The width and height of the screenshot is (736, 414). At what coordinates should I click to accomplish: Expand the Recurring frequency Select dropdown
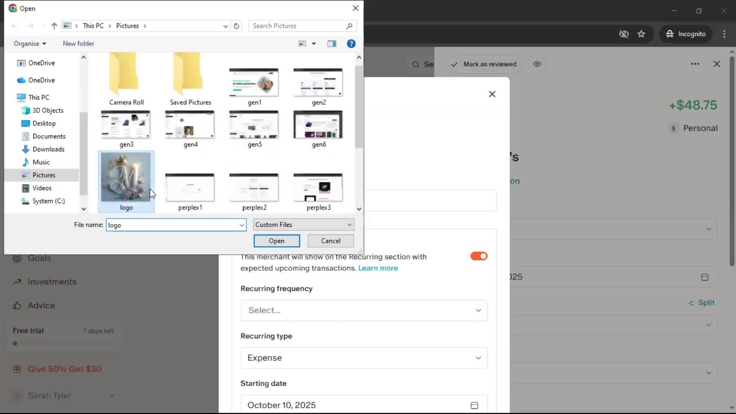coord(364,310)
